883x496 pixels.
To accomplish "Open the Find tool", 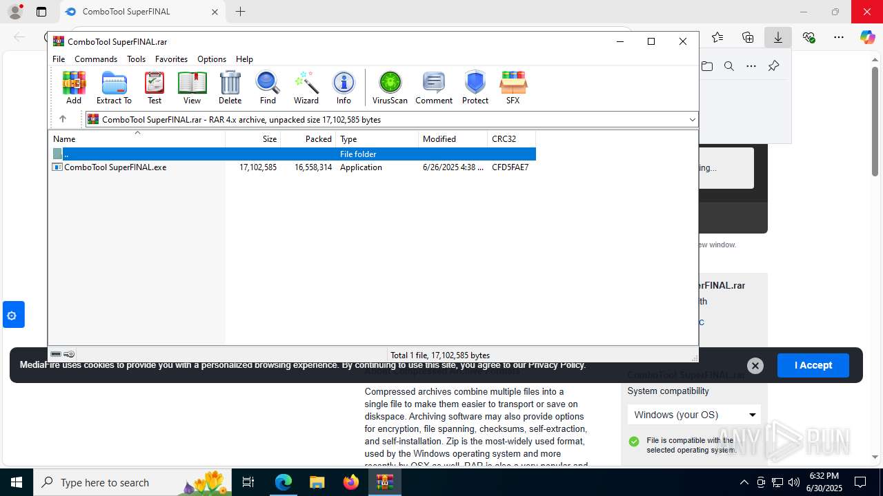I will click(x=268, y=87).
